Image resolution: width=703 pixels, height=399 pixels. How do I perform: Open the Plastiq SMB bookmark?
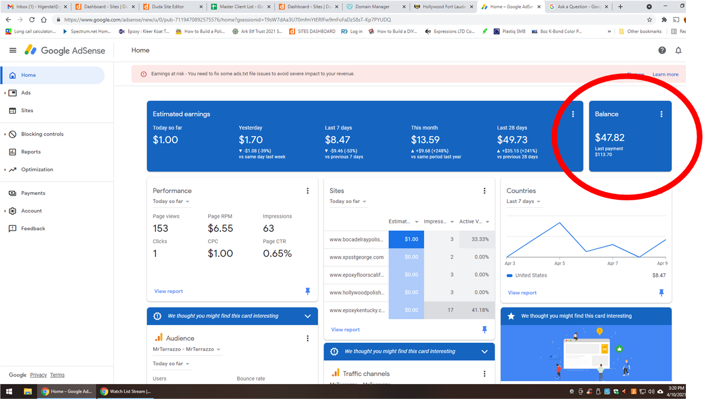(509, 32)
